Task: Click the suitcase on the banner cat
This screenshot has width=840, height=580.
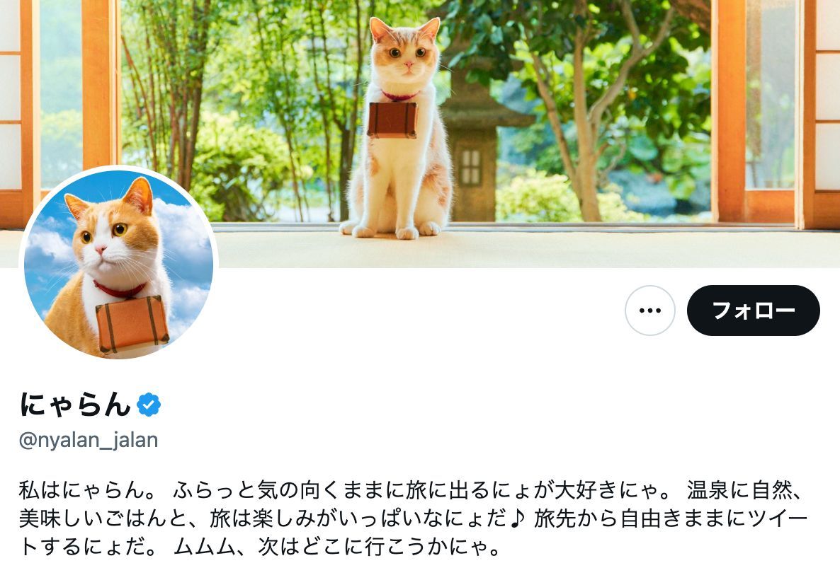Action: click(x=392, y=120)
